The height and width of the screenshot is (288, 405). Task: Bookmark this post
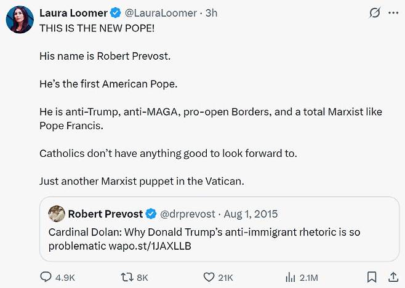click(372, 277)
